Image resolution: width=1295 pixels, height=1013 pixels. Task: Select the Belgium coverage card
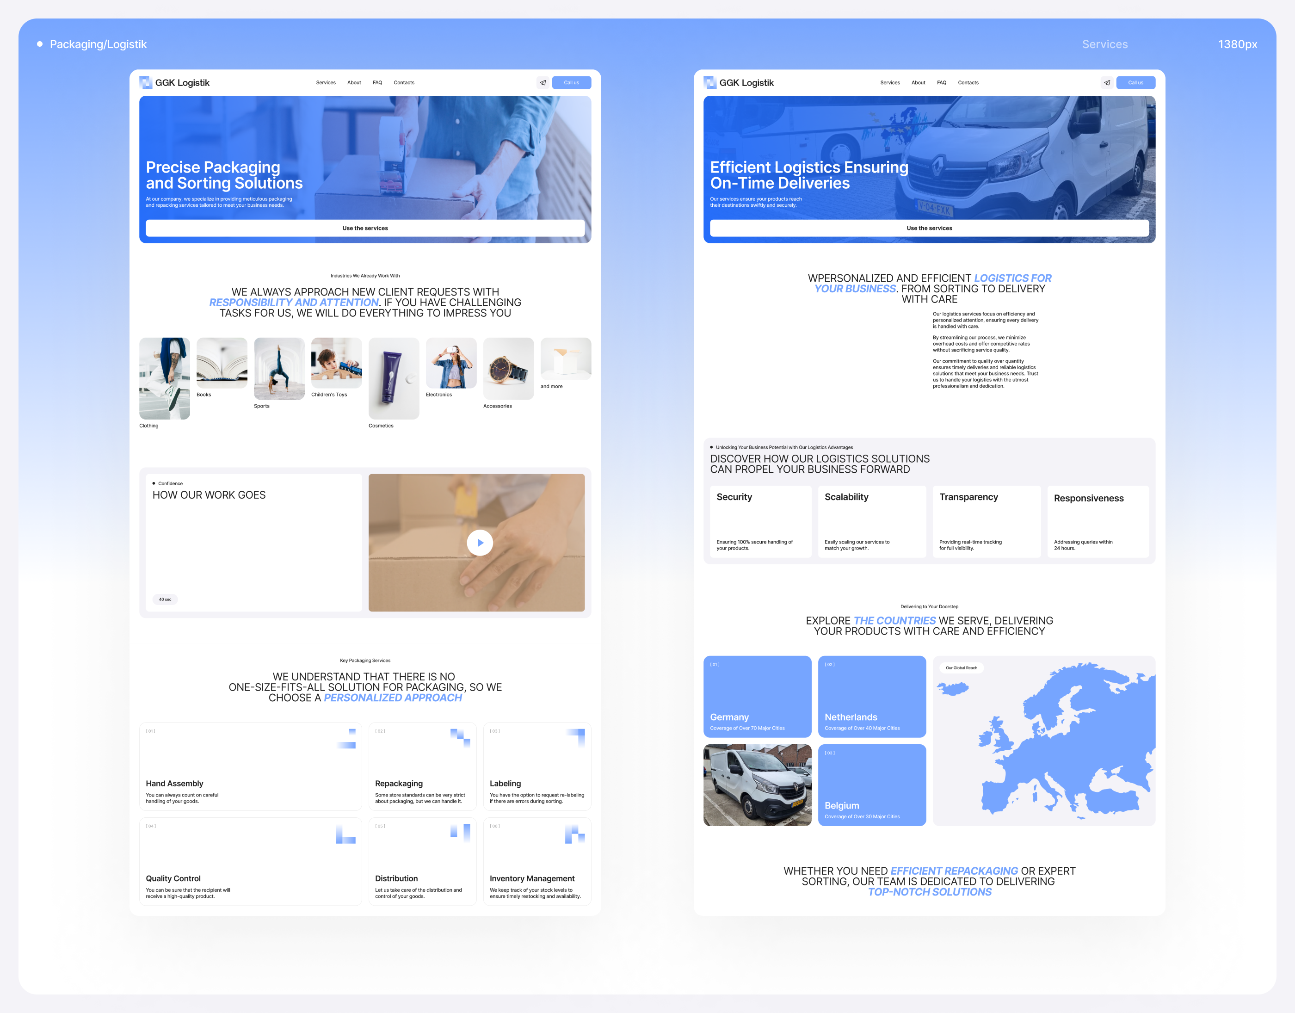click(x=872, y=784)
